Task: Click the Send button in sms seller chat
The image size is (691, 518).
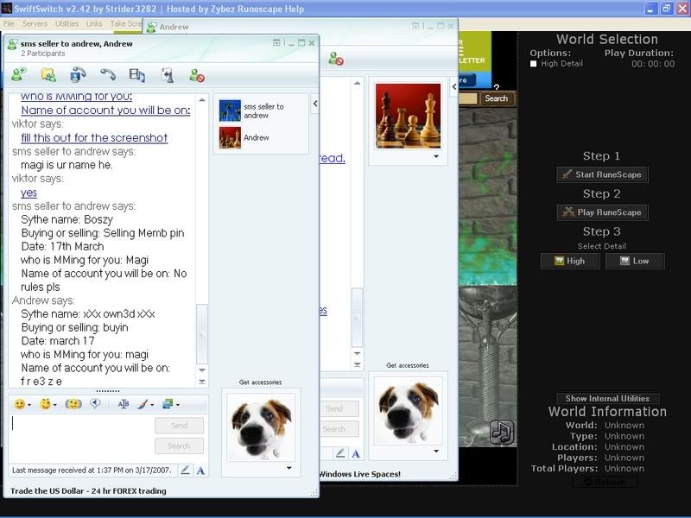Action: (179, 426)
